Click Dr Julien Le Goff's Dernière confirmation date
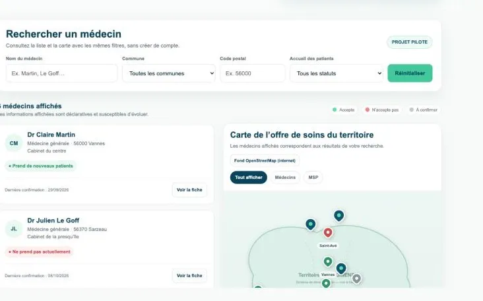 (37, 276)
